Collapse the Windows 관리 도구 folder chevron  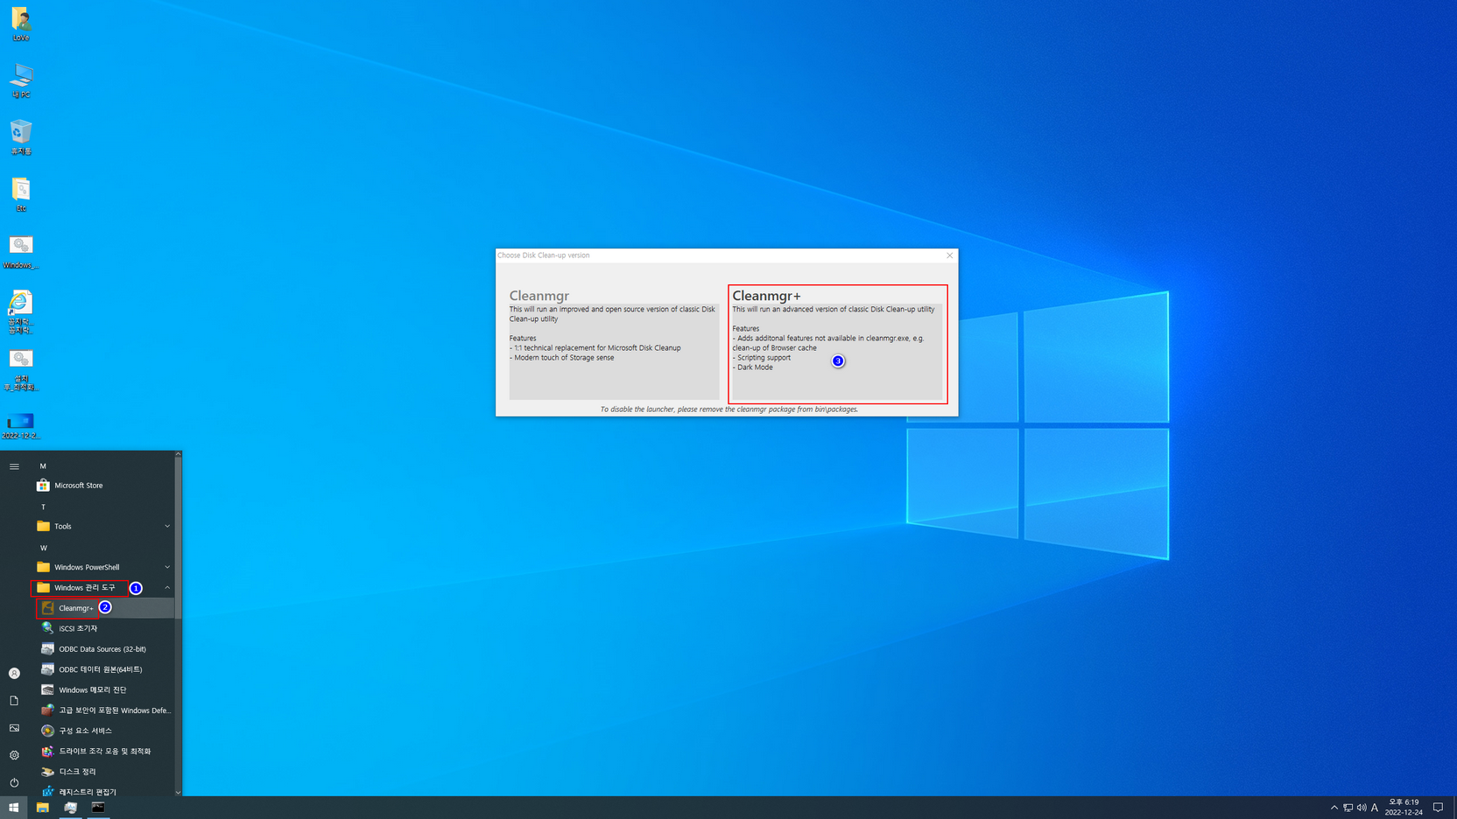pyautogui.click(x=167, y=588)
